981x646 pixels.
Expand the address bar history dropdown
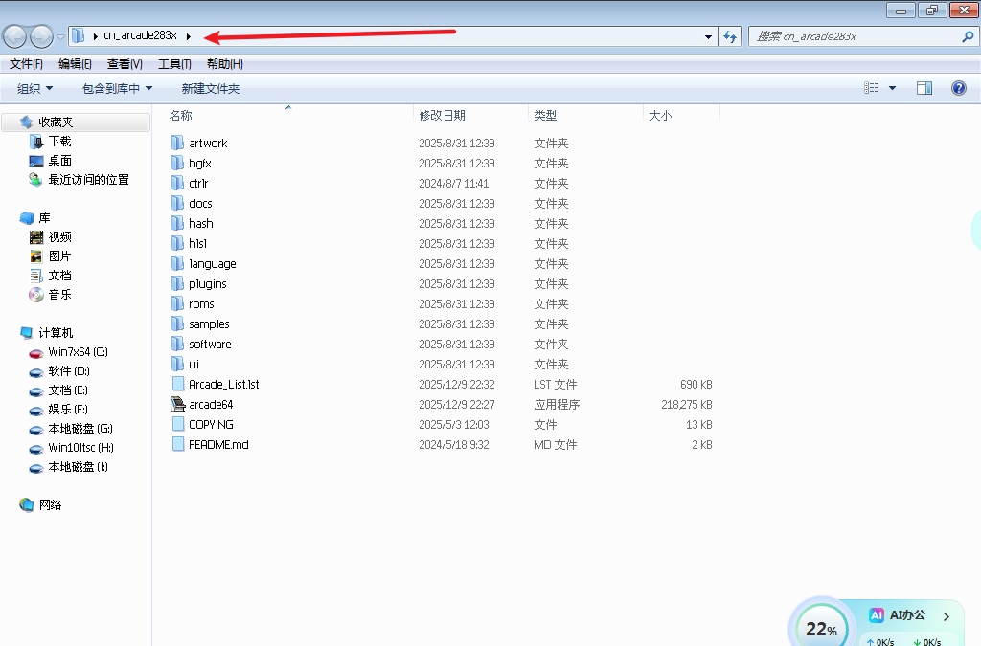709,36
